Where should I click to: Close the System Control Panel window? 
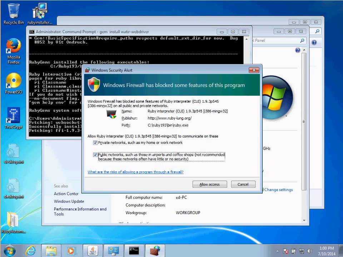coord(301,31)
